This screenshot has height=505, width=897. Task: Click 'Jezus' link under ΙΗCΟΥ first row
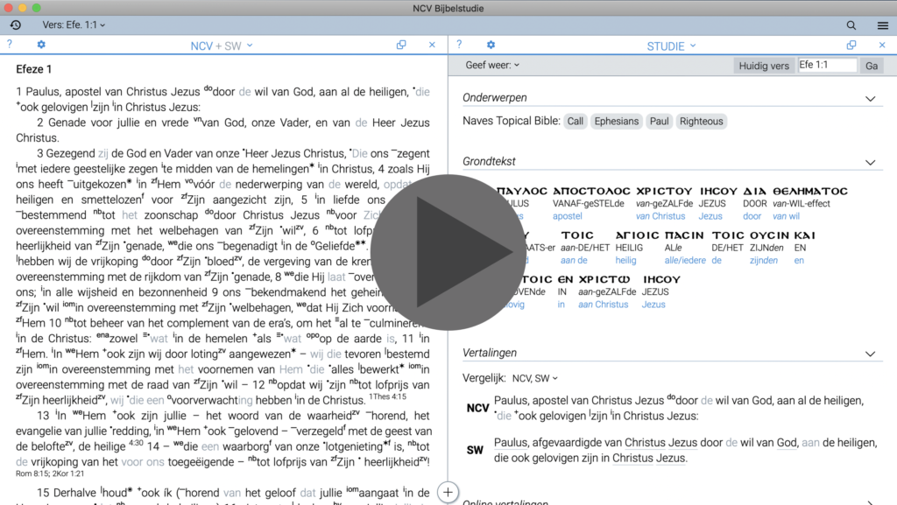(x=710, y=216)
